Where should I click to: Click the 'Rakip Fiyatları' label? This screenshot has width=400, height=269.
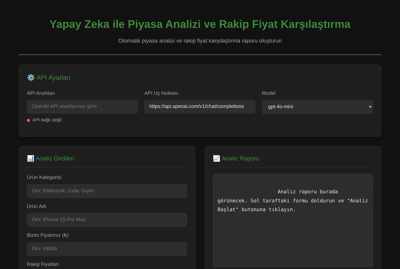point(43,264)
